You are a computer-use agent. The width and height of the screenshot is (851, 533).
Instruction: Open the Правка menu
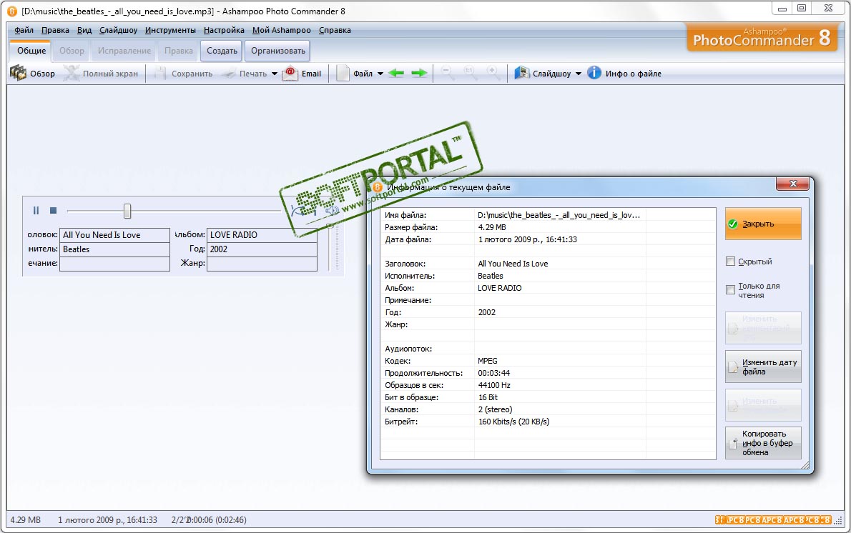(55, 30)
